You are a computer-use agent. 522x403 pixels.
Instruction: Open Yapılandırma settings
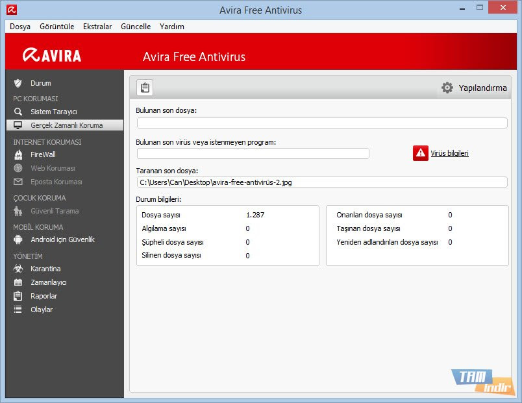[482, 88]
